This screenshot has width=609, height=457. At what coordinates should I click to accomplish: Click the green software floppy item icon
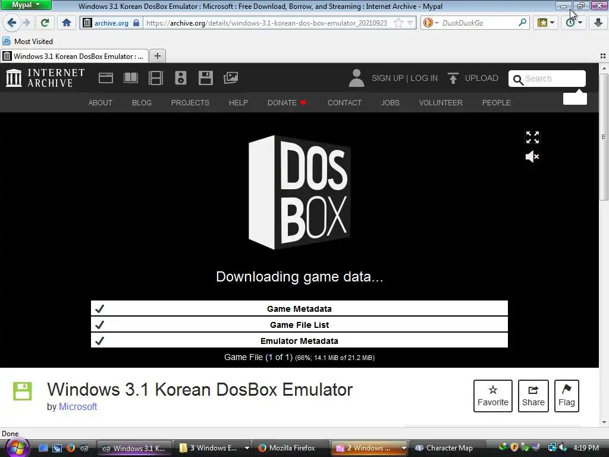tap(23, 391)
